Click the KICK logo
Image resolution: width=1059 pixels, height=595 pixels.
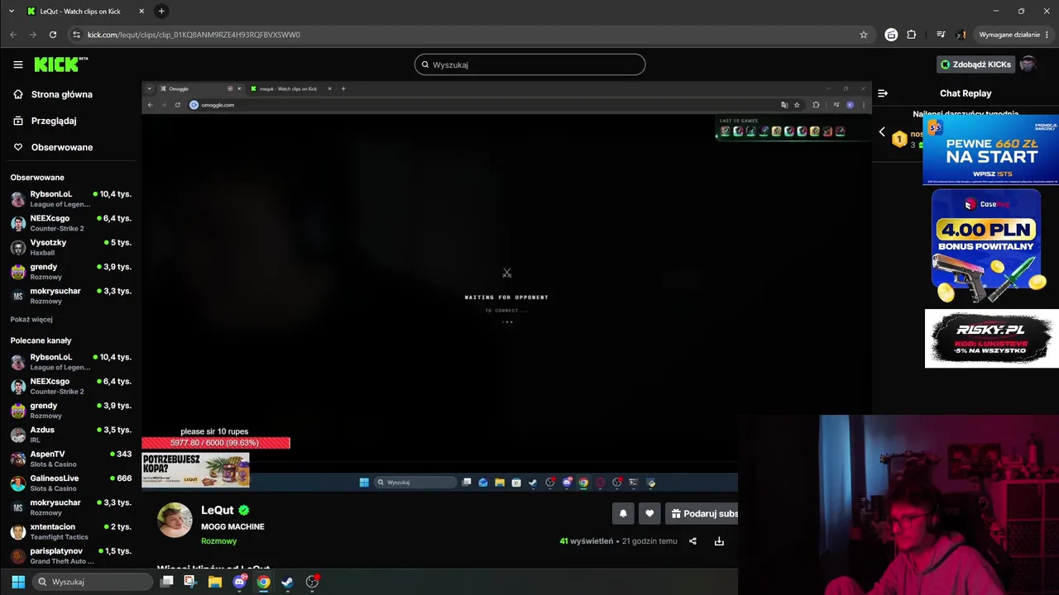click(x=60, y=64)
